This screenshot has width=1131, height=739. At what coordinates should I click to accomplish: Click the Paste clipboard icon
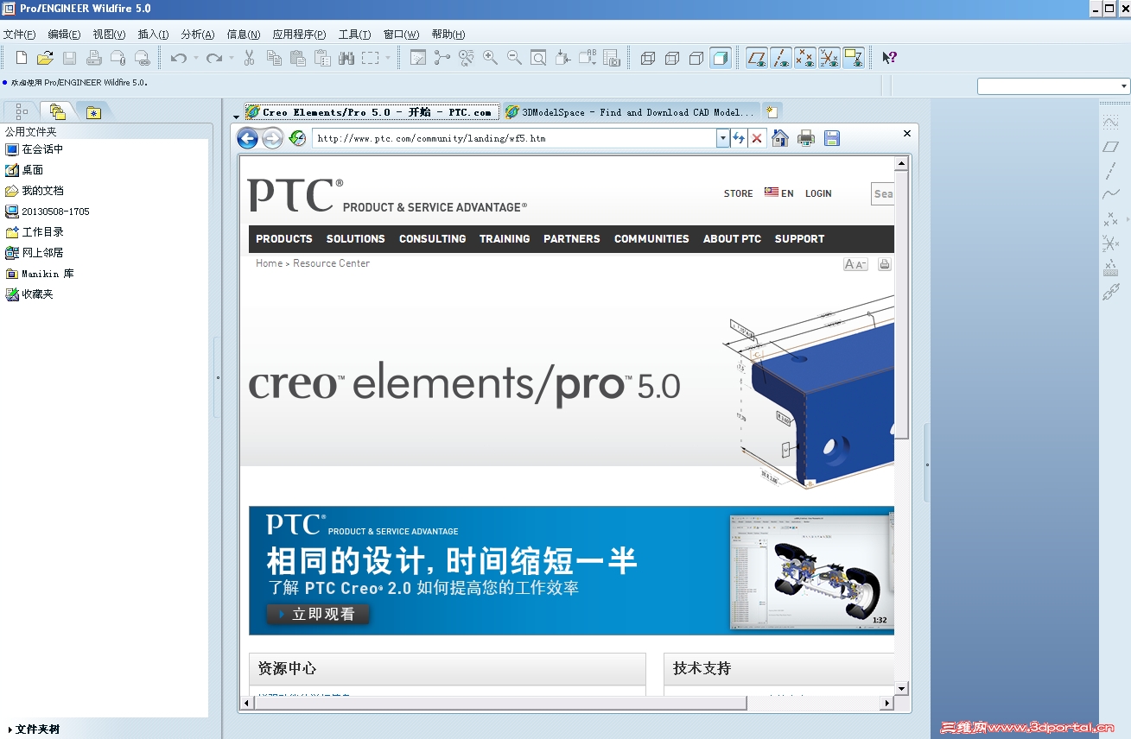[x=298, y=58]
